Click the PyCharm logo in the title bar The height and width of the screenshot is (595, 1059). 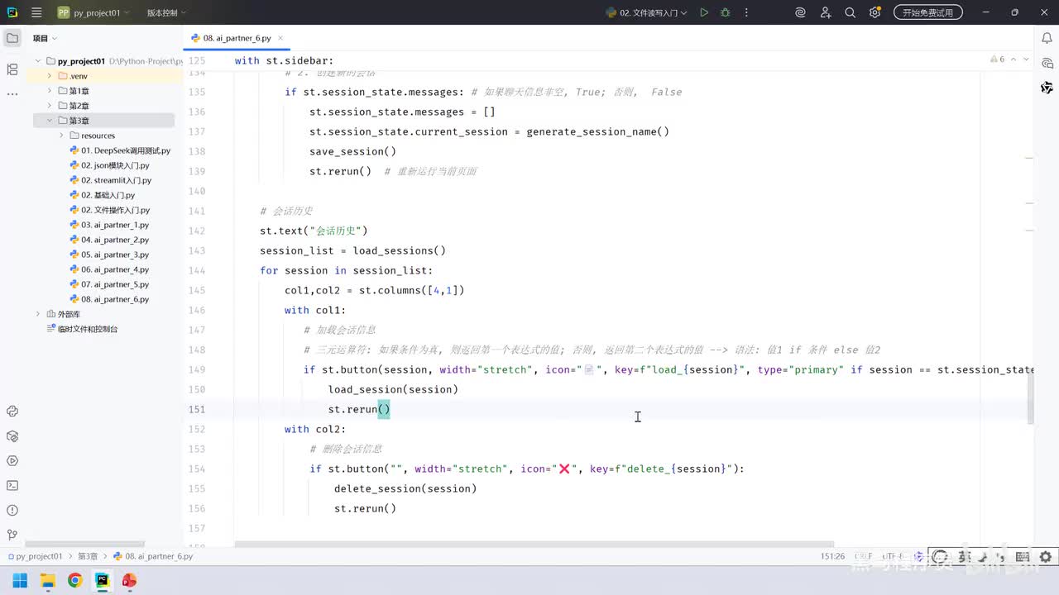(12, 12)
